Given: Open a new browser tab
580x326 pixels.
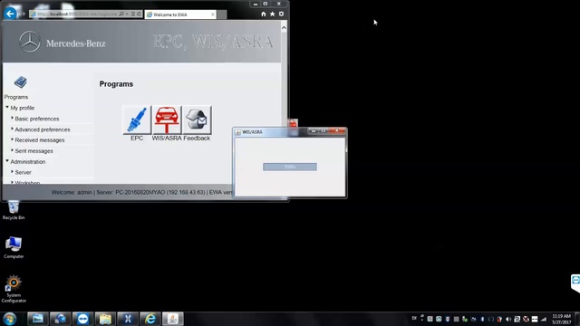Looking at the screenshot, I should [x=222, y=14].
